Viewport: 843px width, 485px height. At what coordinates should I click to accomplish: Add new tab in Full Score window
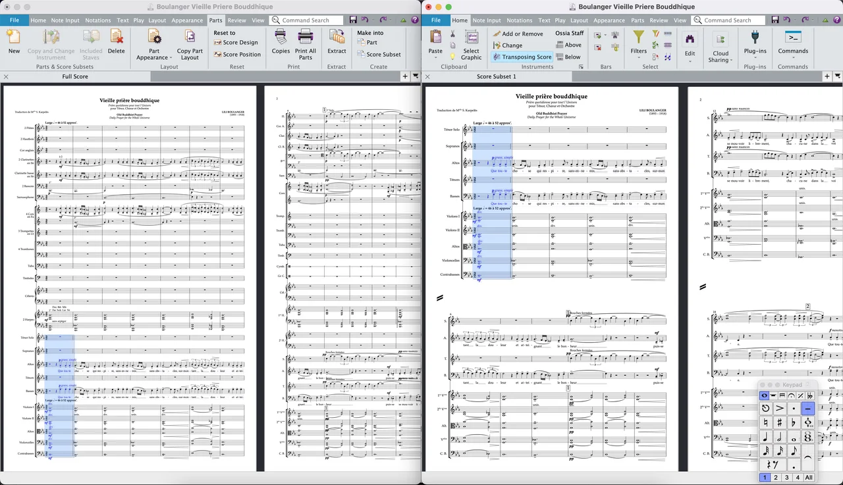pyautogui.click(x=405, y=76)
